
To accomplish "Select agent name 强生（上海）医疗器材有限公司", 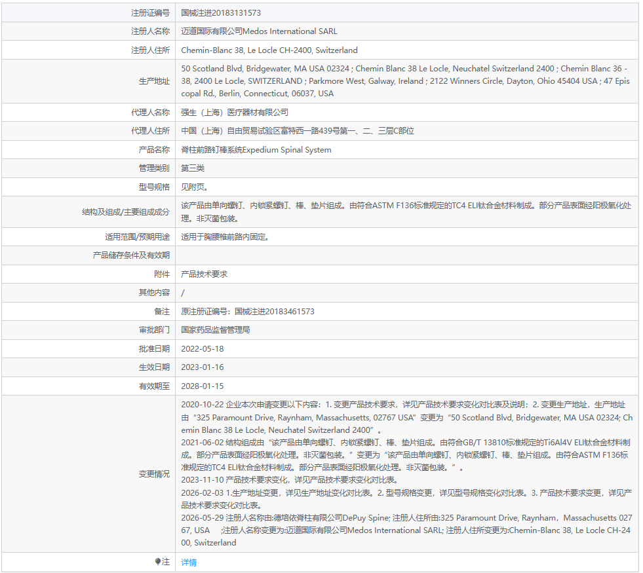I will [x=235, y=112].
